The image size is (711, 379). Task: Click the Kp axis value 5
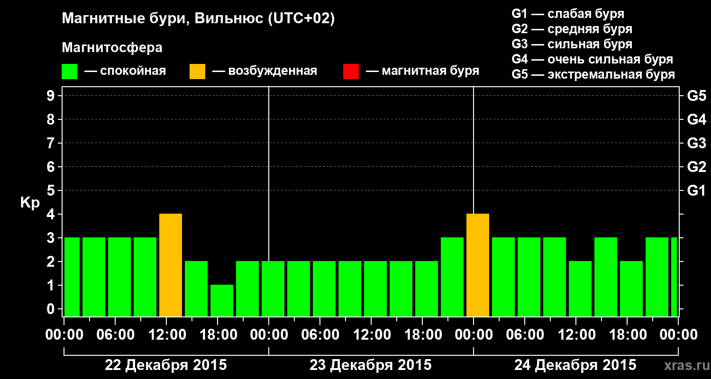(x=51, y=190)
